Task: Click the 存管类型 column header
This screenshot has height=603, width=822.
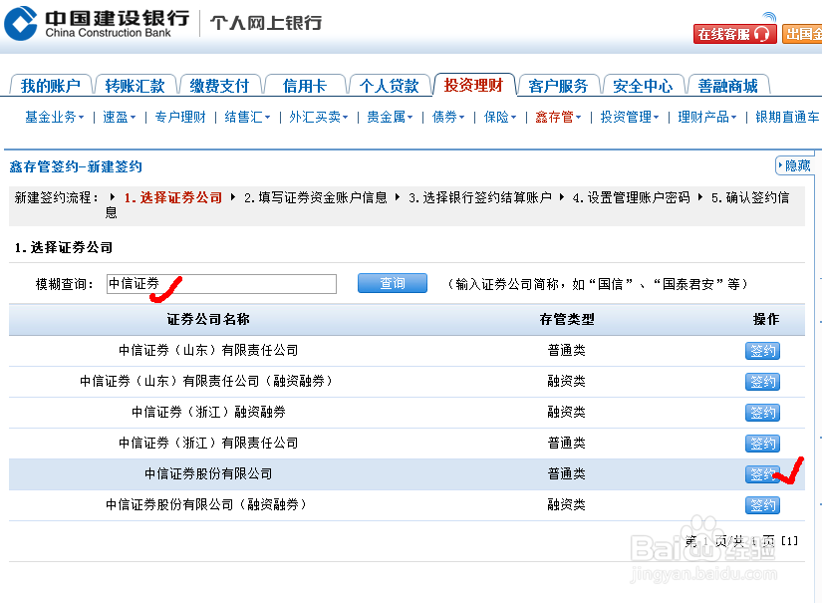Action: tap(567, 319)
